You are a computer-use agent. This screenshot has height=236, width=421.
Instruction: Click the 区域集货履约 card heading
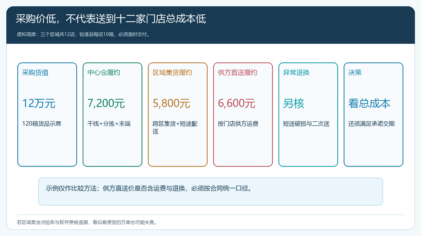tap(172, 73)
